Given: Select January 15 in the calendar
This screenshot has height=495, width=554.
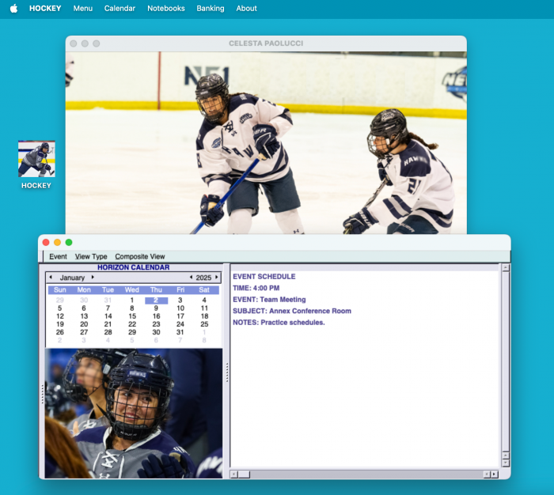Looking at the screenshot, I should pos(132,316).
